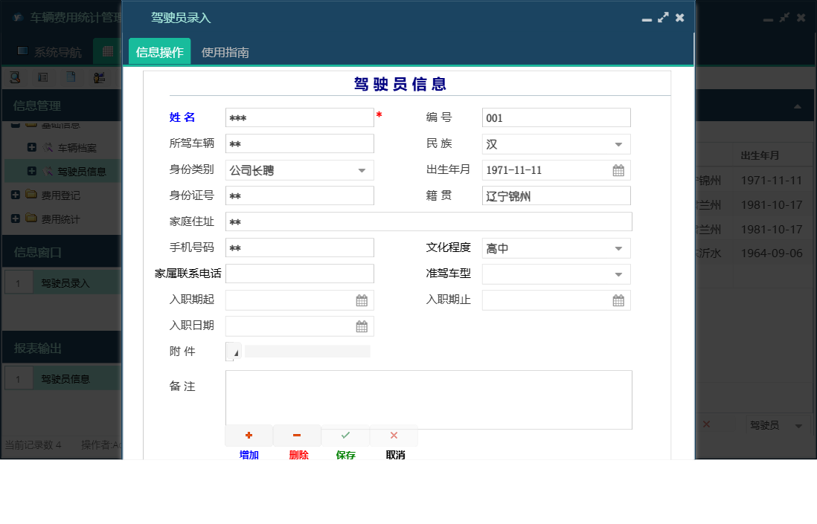Click the delete record minus icon
Screen dimensions: 817x524
click(297, 435)
